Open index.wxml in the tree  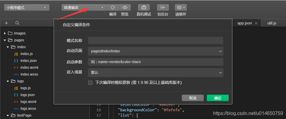tap(29, 68)
